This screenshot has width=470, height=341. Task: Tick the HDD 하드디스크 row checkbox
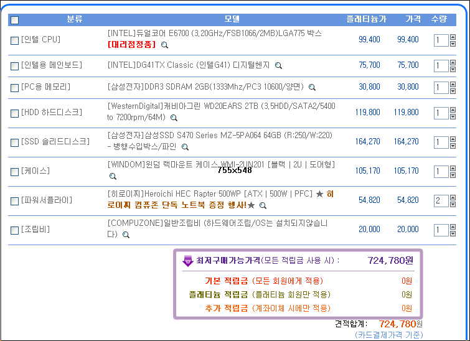pyautogui.click(x=15, y=113)
